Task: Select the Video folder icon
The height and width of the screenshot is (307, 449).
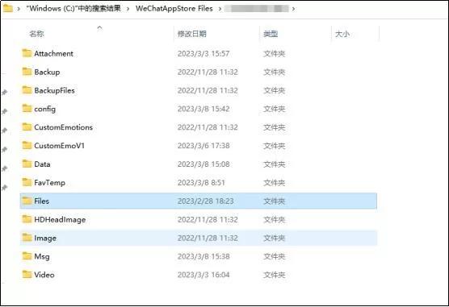Action: [x=27, y=275]
